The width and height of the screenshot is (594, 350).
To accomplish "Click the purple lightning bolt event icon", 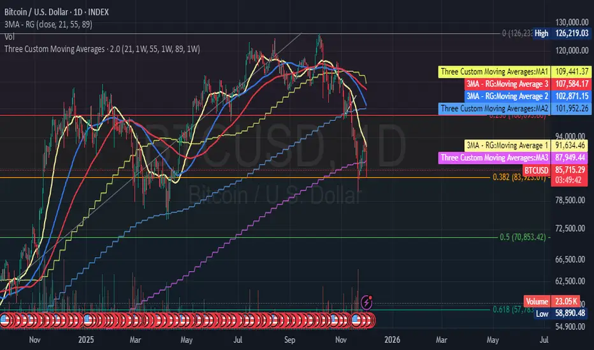I will pos(366,302).
